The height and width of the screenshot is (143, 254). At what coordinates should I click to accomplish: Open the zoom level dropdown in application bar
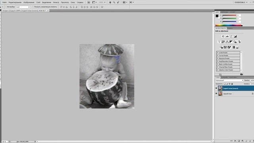click(102, 2)
